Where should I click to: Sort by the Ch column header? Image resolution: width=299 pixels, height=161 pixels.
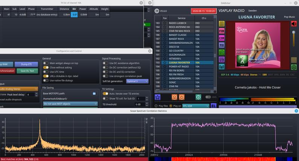pos(204,18)
